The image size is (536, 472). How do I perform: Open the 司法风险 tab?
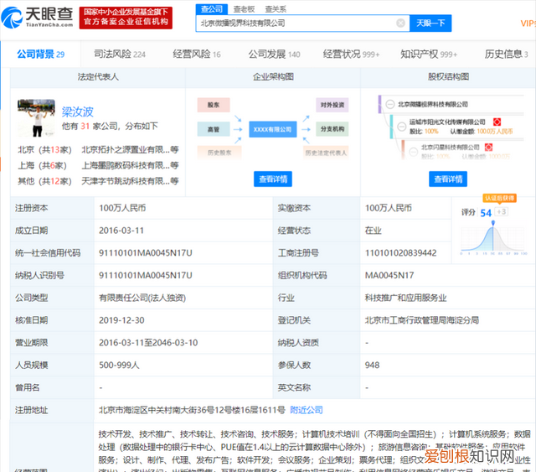[120, 54]
